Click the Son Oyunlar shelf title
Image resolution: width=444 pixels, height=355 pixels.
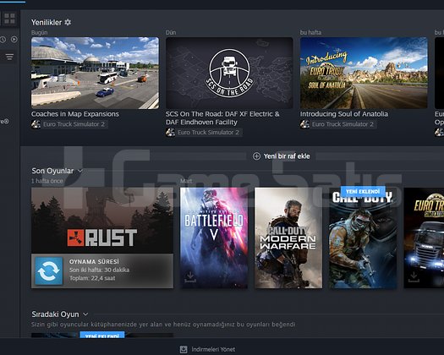pyautogui.click(x=52, y=171)
